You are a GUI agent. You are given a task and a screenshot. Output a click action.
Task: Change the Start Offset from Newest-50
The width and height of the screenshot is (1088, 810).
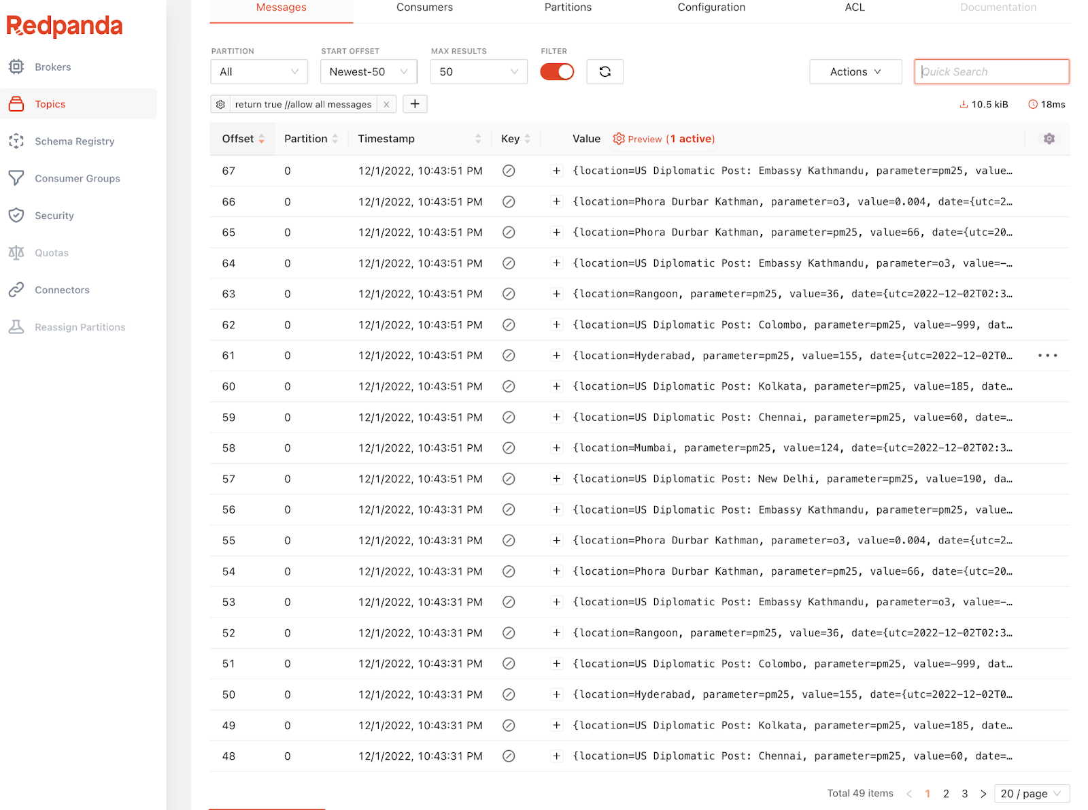[368, 71]
